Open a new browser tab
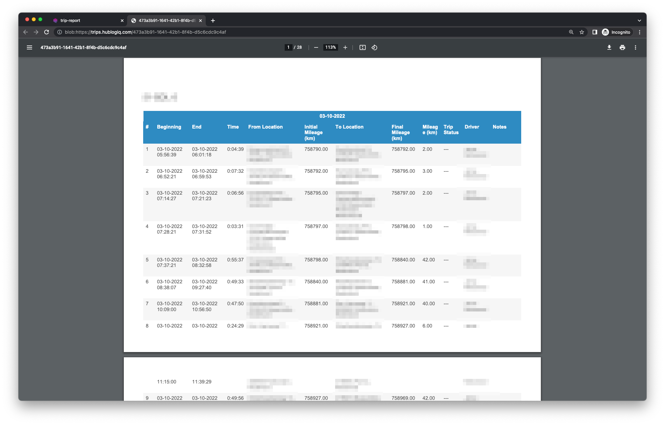 point(213,20)
